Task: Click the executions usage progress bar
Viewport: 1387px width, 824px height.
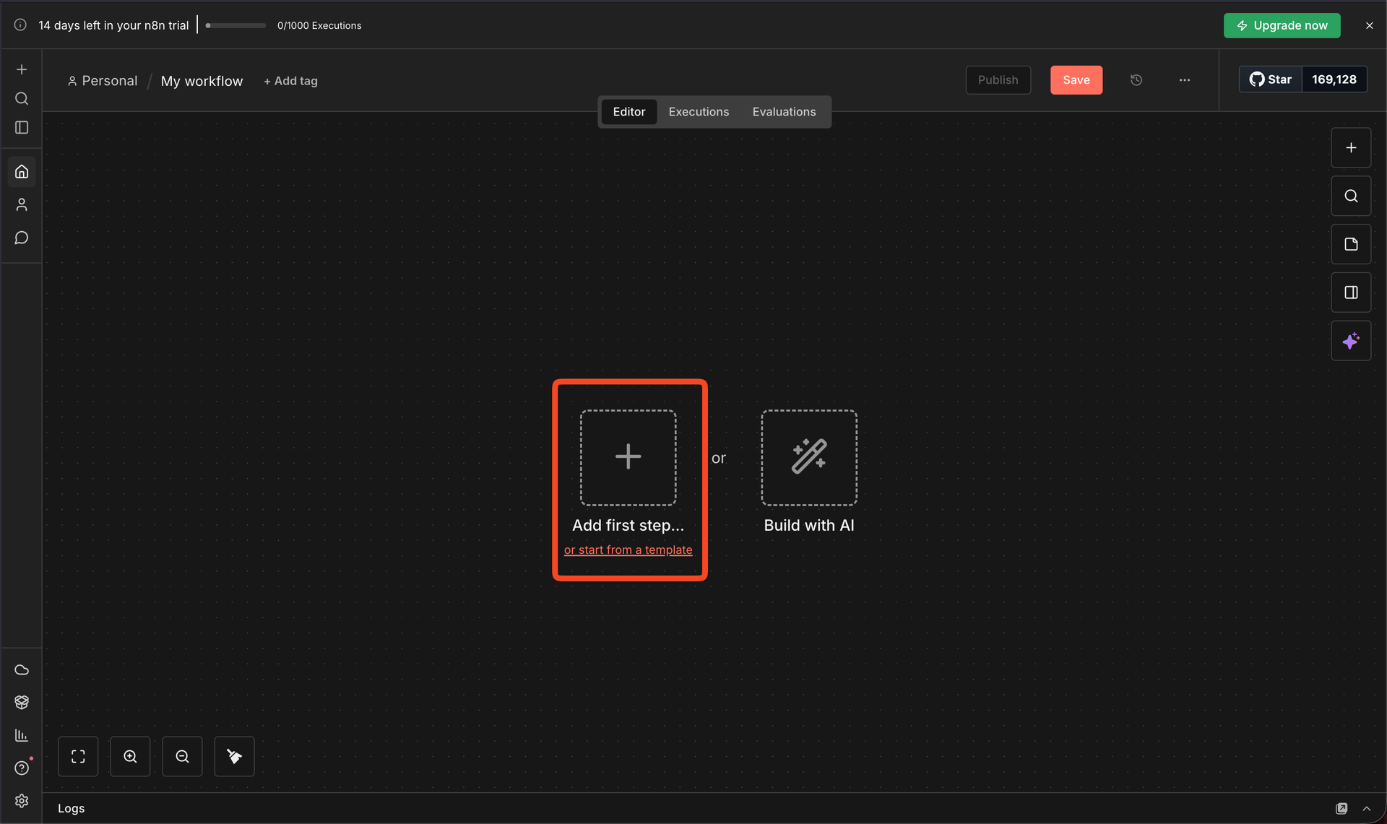Action: [x=236, y=25]
